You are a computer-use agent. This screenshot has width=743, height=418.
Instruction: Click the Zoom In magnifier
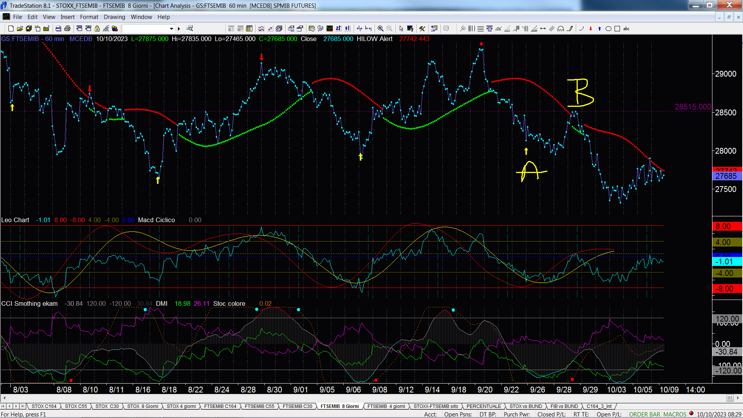point(380,29)
